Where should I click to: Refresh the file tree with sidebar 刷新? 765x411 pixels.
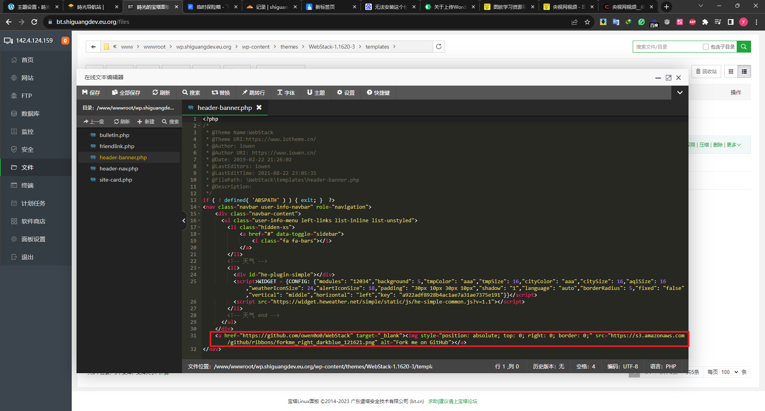tap(122, 121)
